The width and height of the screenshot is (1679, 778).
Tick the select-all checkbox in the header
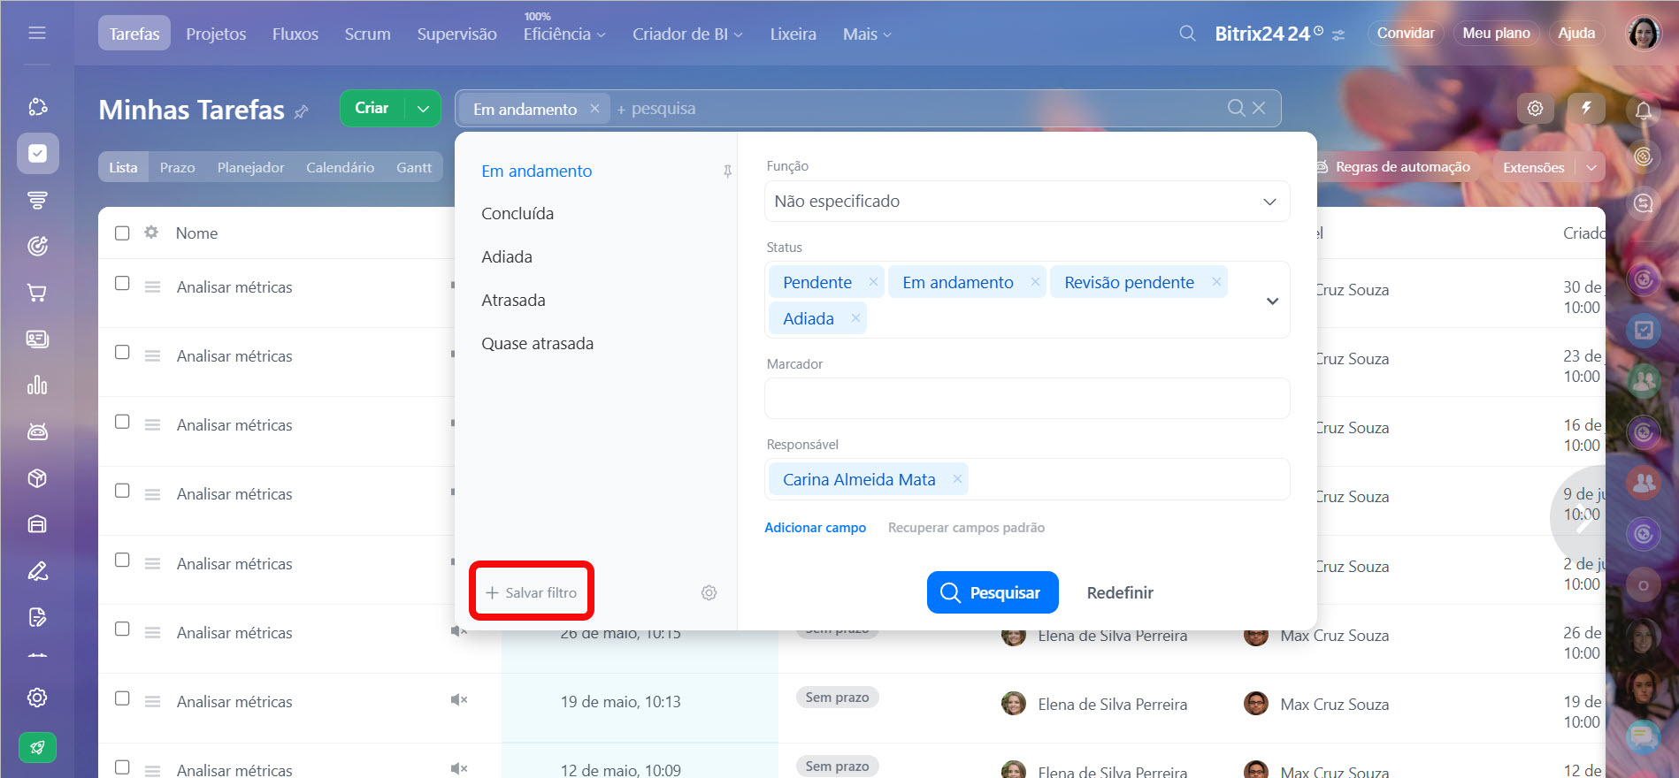click(122, 233)
